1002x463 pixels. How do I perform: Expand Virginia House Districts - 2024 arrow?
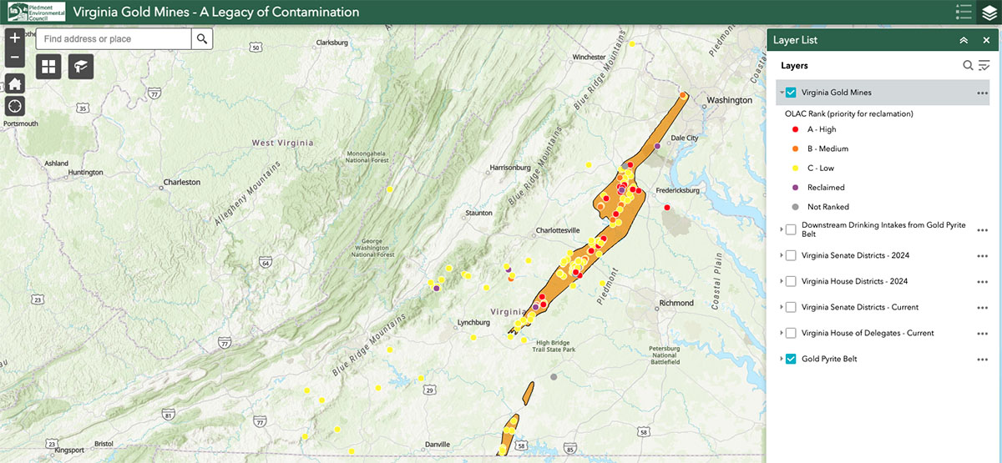781,281
